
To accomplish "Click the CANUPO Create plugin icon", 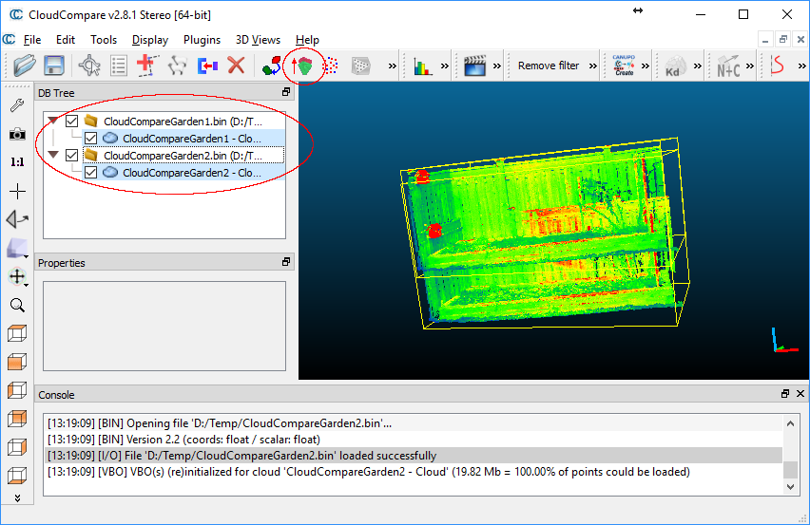I will (624, 66).
